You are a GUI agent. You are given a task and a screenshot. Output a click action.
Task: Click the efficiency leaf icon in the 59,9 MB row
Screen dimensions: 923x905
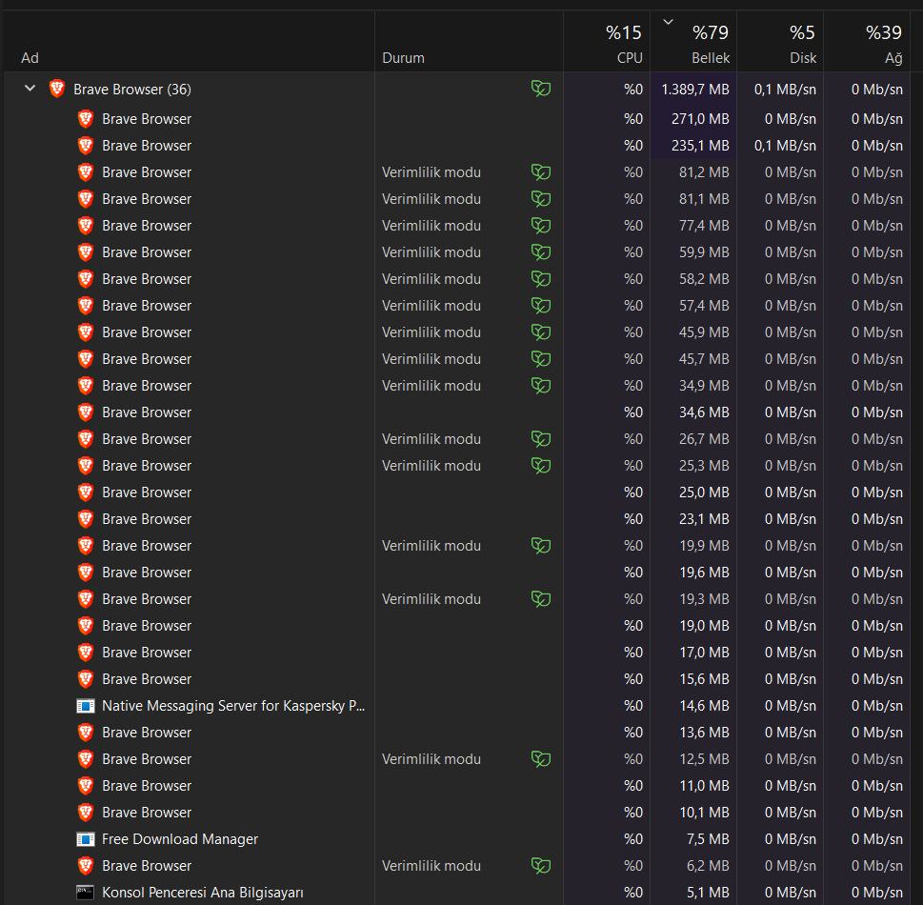(541, 252)
